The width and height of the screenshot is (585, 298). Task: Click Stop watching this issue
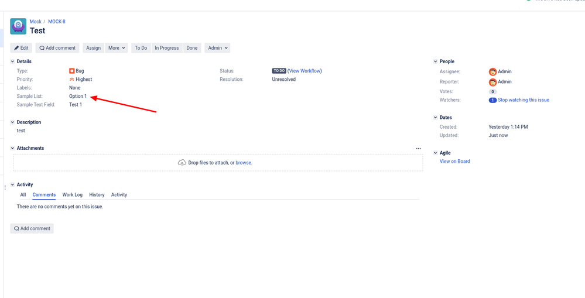click(x=524, y=100)
